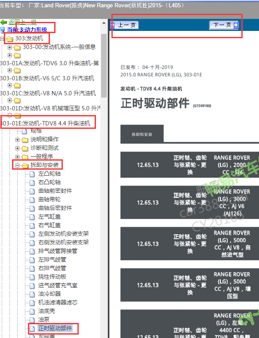Expand the 303-01A TDV6 3.0 node
This screenshot has width=259, height=338.
tap(9, 55)
